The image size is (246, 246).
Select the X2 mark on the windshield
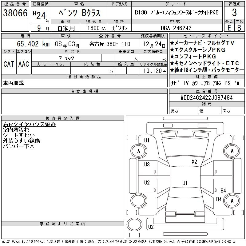click(194, 162)
